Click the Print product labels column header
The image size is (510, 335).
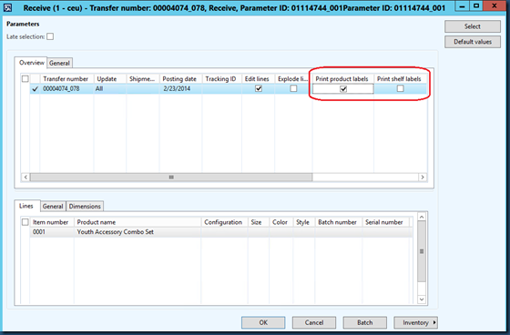pyautogui.click(x=342, y=78)
